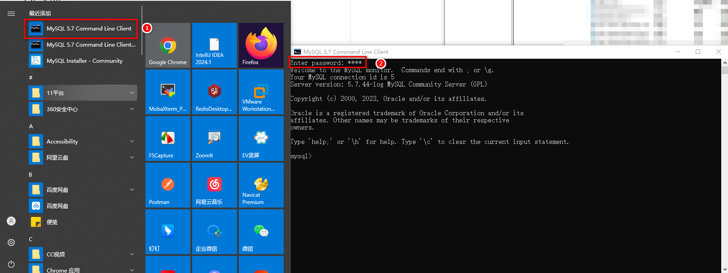Open Settings gear in Start sidebar

11,243
